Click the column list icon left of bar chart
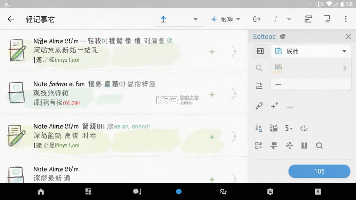This screenshot has height=200, width=356. click(x=259, y=128)
